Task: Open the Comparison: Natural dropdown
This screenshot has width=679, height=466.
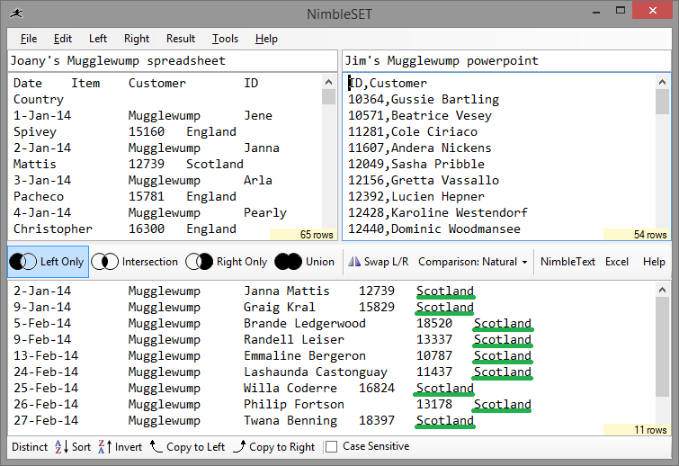Action: (x=472, y=262)
